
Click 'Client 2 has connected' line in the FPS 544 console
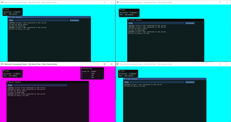[148, 32]
